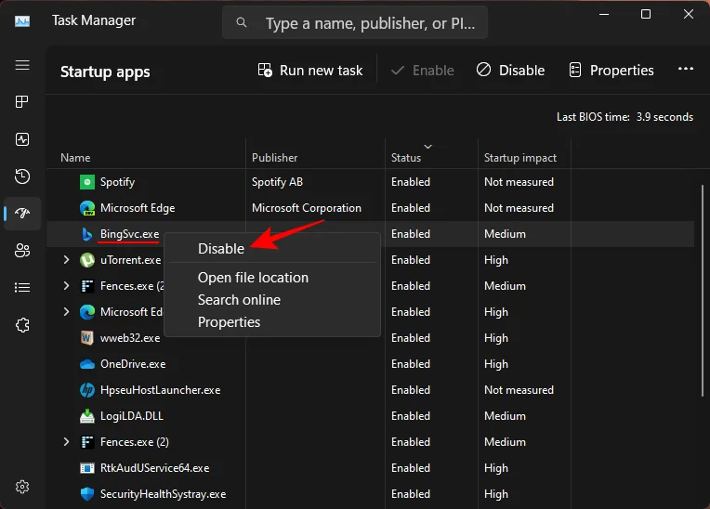
Task: Click the Properties toolbar button
Action: coord(611,71)
